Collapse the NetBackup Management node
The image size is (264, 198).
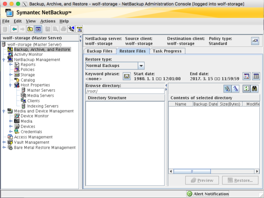tap(4, 60)
